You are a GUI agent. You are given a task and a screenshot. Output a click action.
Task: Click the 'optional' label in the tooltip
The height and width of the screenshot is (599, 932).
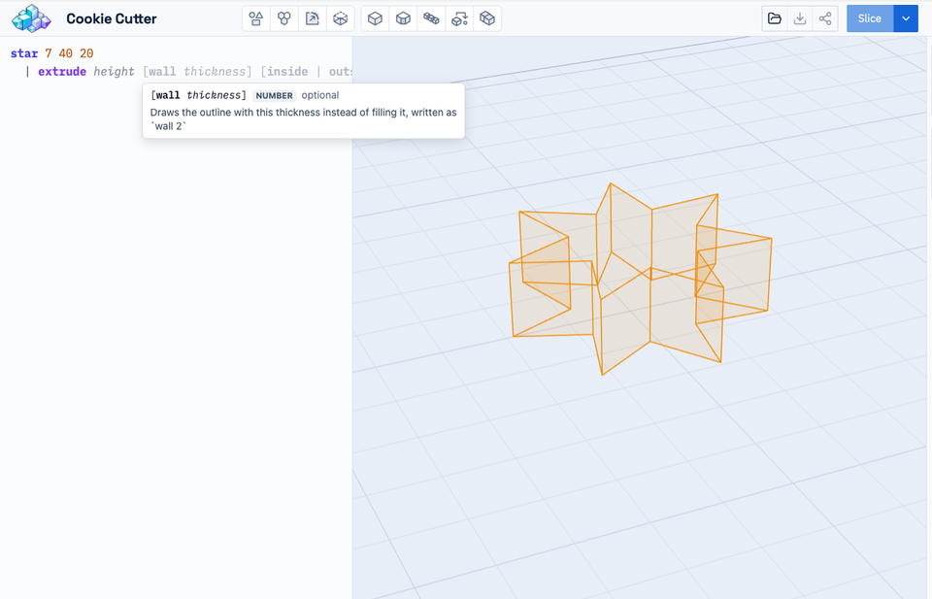[x=319, y=95]
